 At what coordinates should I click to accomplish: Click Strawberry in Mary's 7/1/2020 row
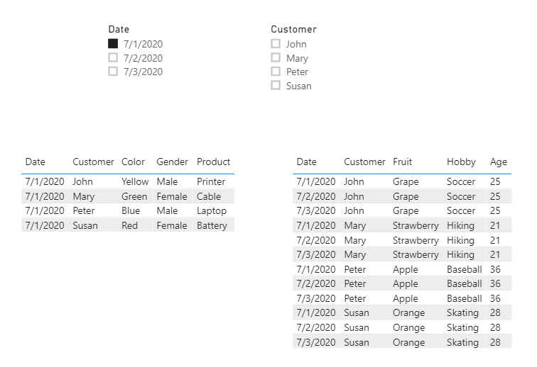416,225
